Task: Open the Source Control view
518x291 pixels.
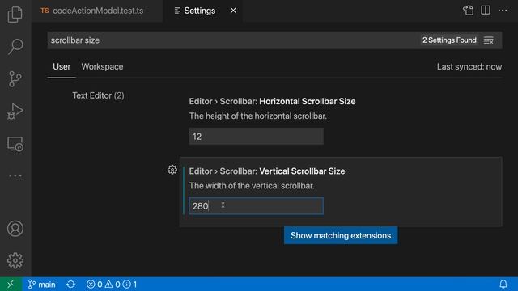Action: [15, 79]
